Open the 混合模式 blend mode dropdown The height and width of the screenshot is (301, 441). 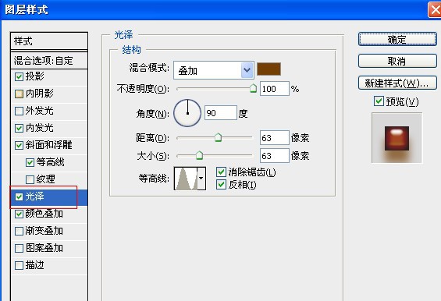pyautogui.click(x=214, y=70)
